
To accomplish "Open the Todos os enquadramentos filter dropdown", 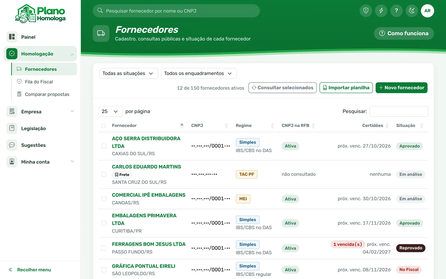I will [199, 73].
